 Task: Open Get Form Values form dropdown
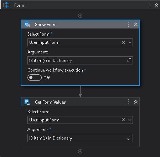tap(130, 120)
